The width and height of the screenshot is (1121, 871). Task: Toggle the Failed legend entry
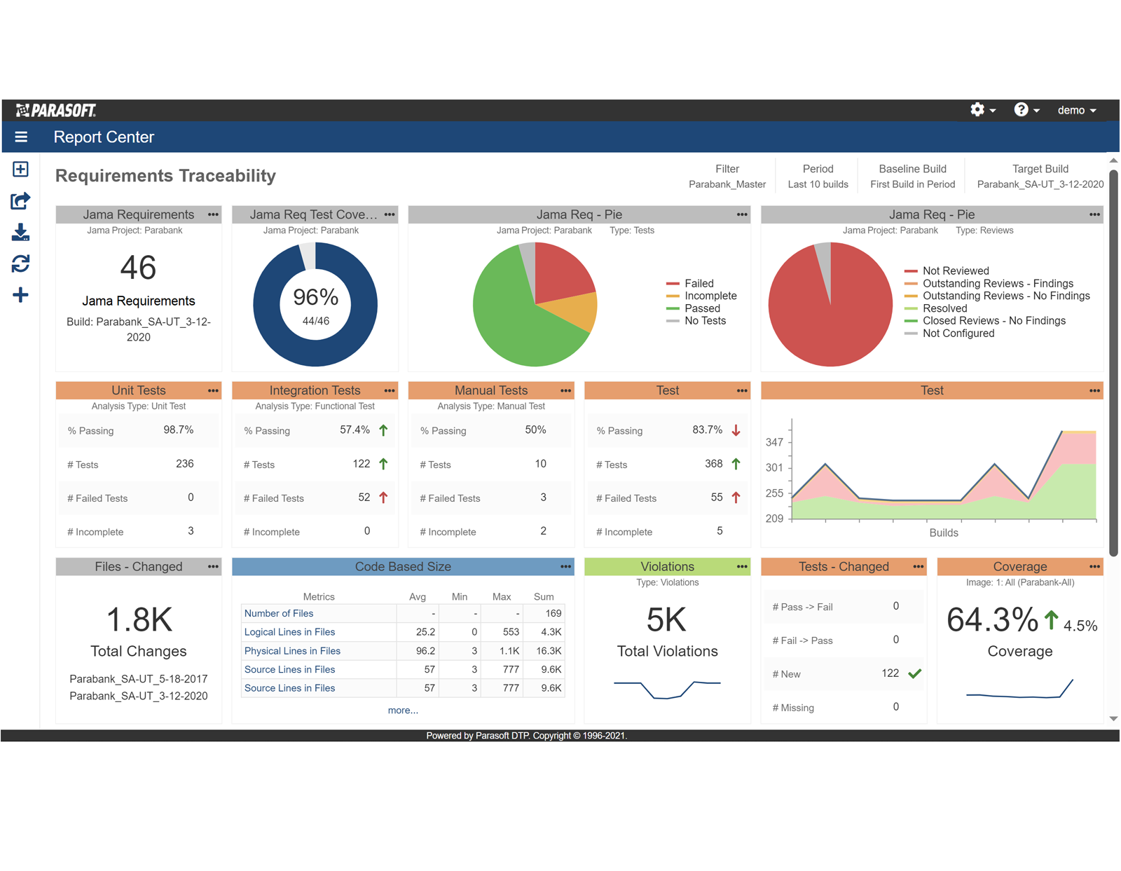690,283
